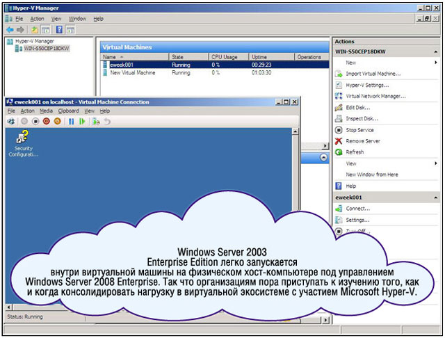
Task: Click the Revert arrow icon in VM toolbar
Action: click(107, 122)
